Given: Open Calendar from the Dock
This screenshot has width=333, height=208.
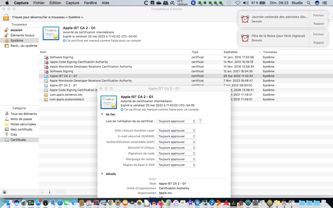Looking at the screenshot, I should [89, 203].
